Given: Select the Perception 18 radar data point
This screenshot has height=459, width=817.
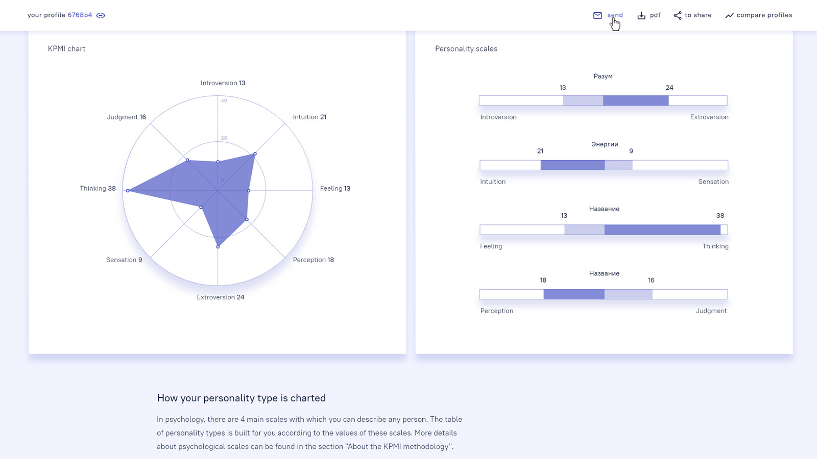Looking at the screenshot, I should pyautogui.click(x=247, y=220).
